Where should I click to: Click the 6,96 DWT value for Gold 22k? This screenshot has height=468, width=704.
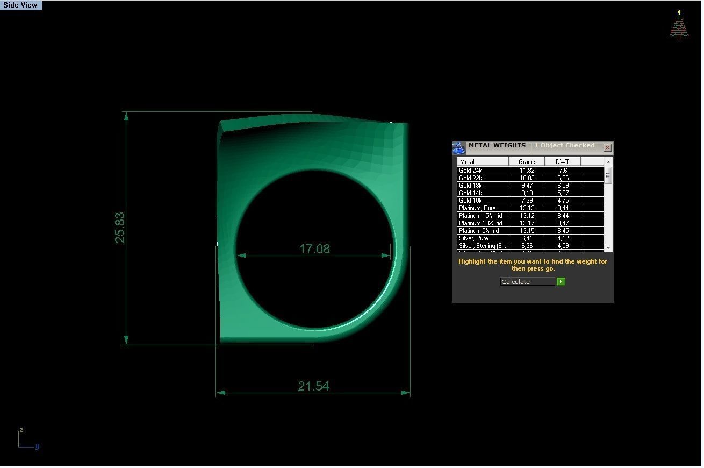(x=563, y=178)
